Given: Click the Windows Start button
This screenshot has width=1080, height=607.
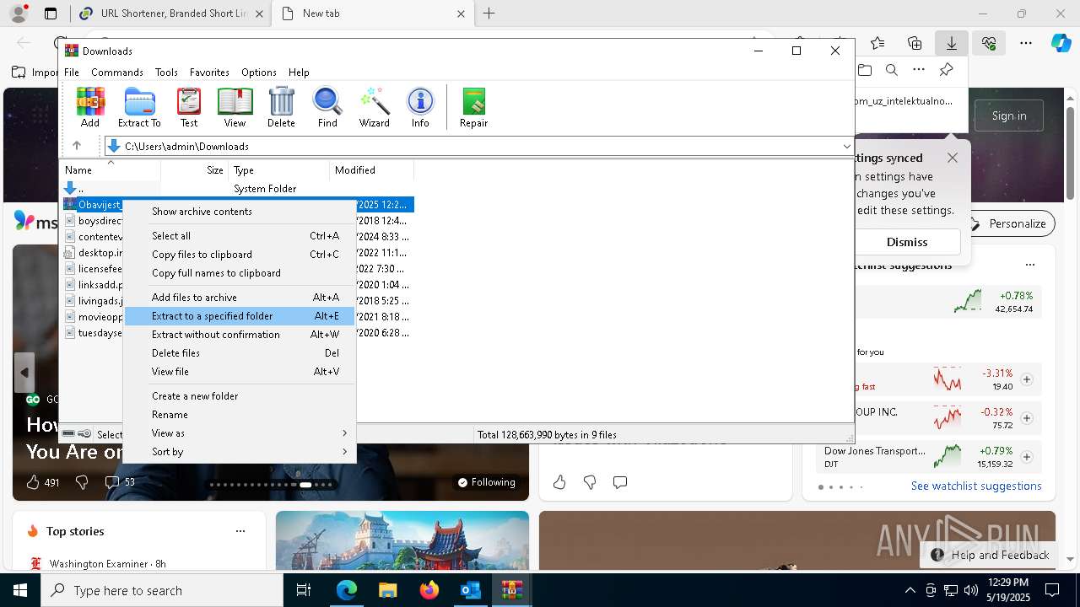Looking at the screenshot, I should pos(20,590).
